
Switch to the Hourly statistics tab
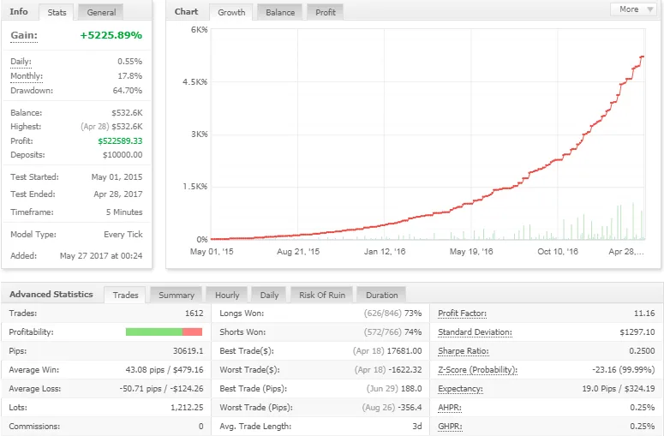[227, 295]
